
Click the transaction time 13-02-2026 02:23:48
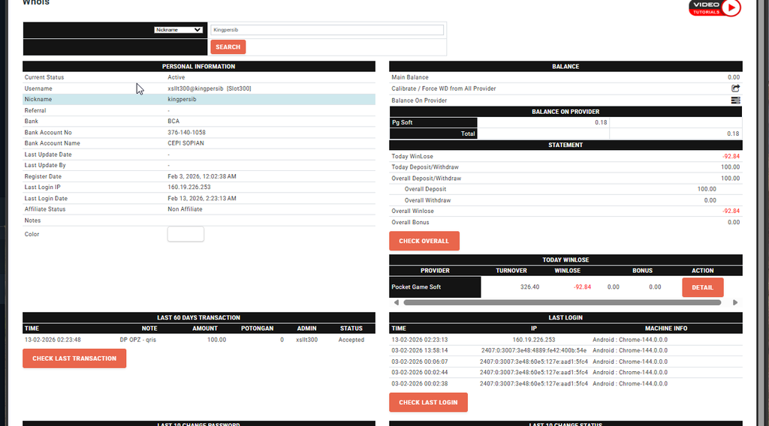tap(53, 340)
